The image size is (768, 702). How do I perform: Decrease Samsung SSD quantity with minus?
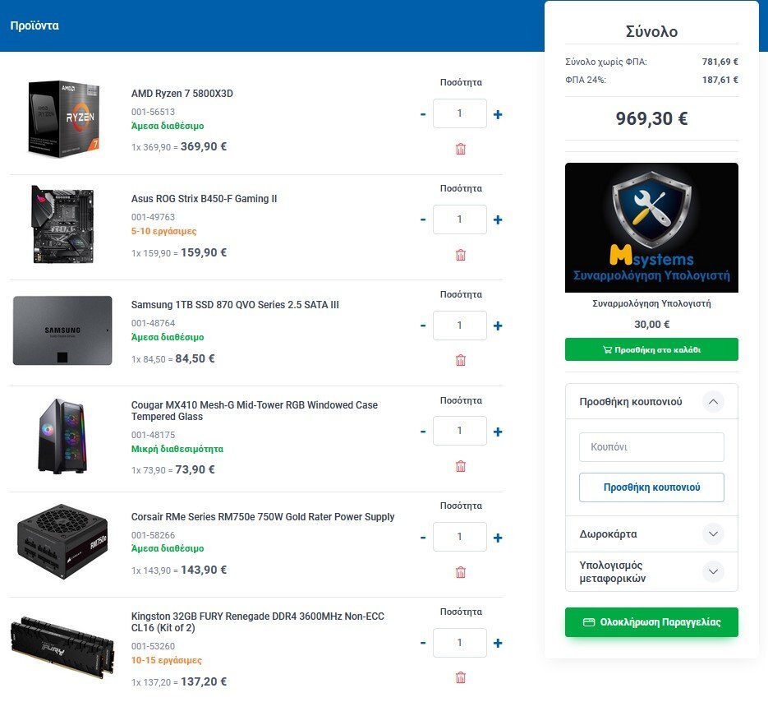[x=423, y=326]
